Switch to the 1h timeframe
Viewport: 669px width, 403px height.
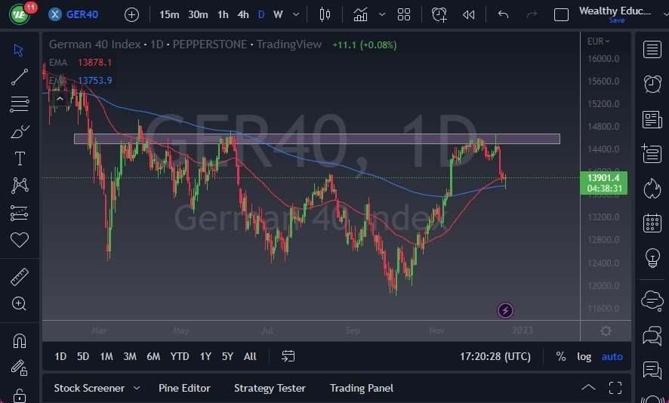pyautogui.click(x=223, y=15)
